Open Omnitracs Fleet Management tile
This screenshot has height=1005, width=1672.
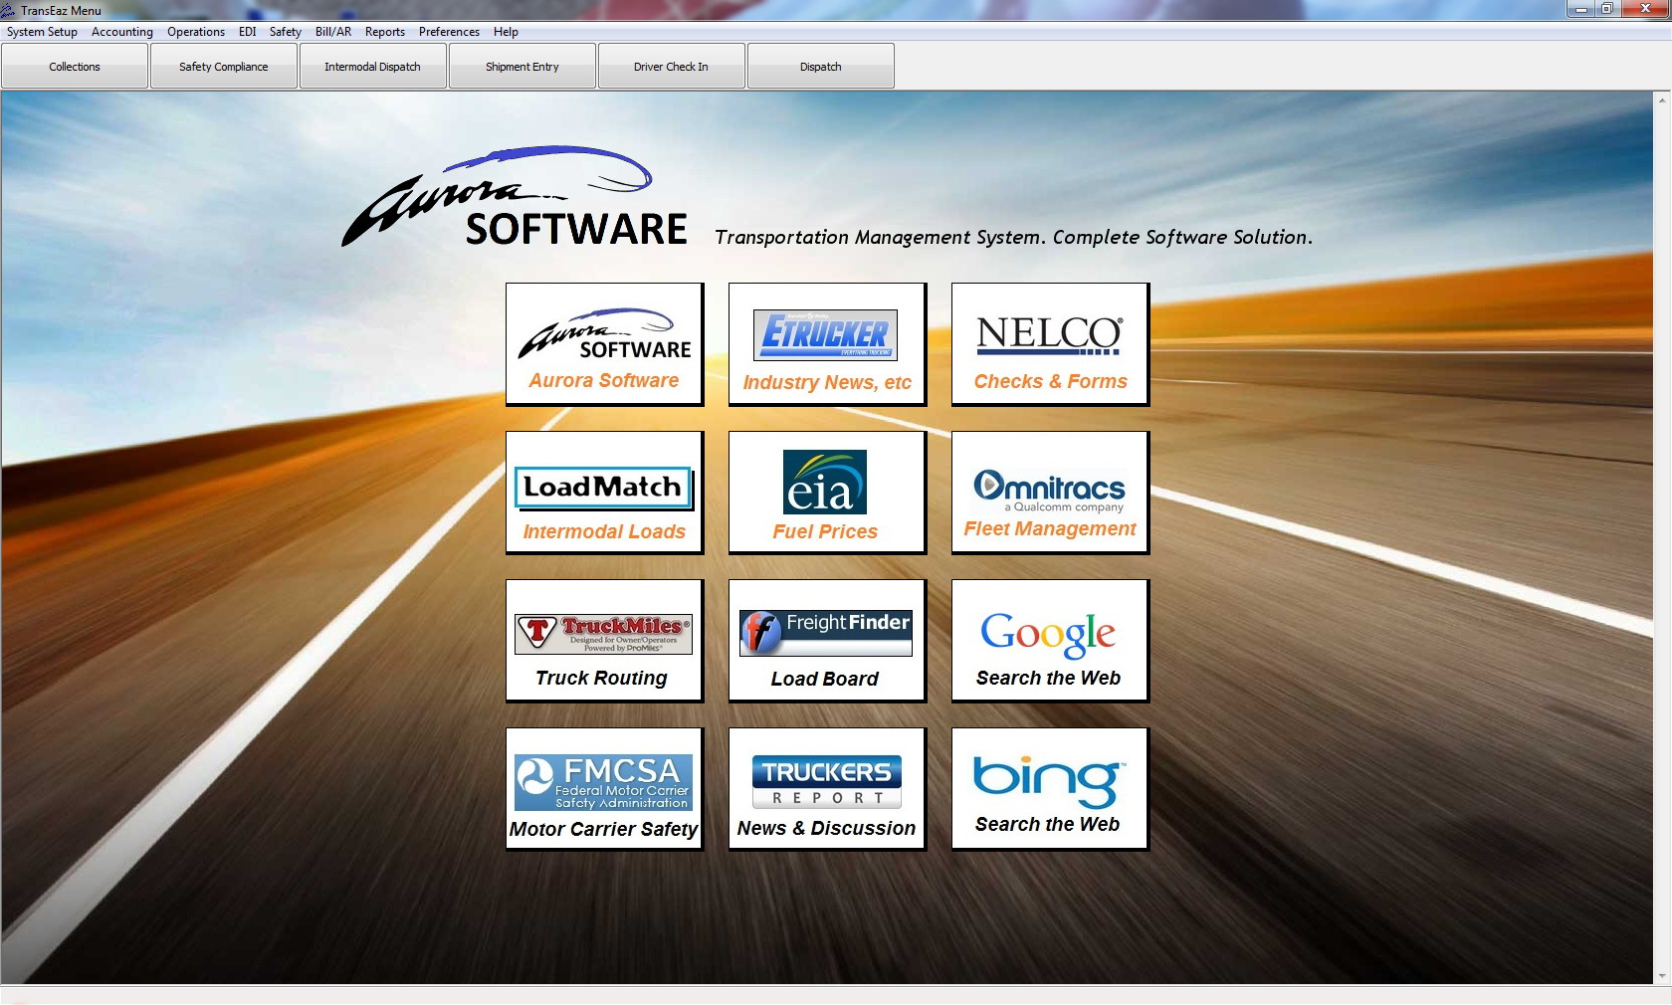pyautogui.click(x=1050, y=493)
